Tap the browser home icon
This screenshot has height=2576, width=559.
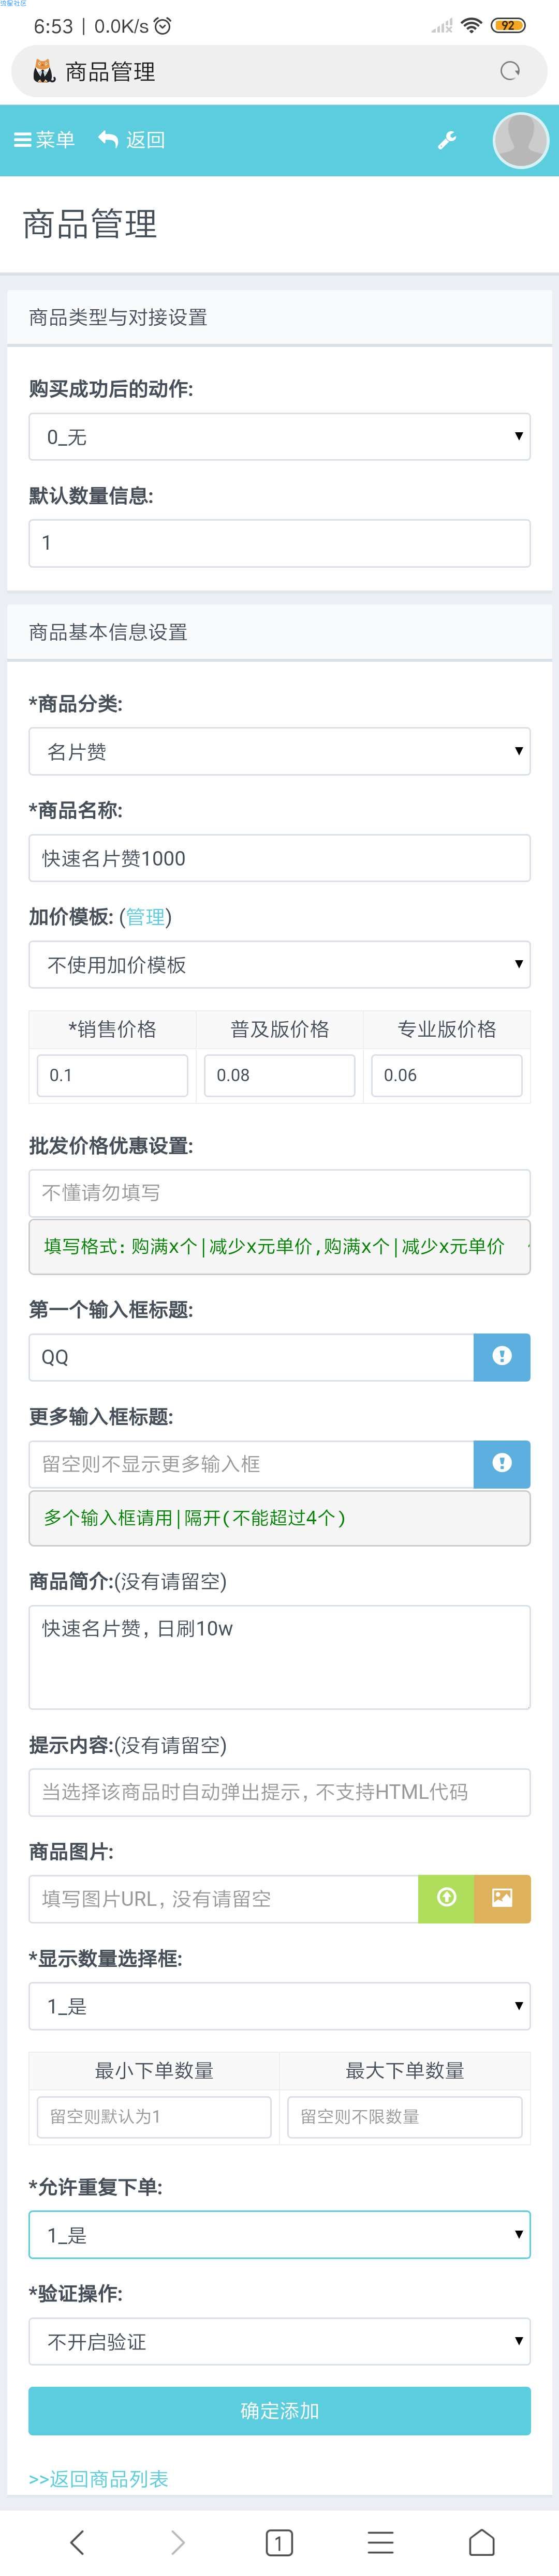(x=482, y=2542)
